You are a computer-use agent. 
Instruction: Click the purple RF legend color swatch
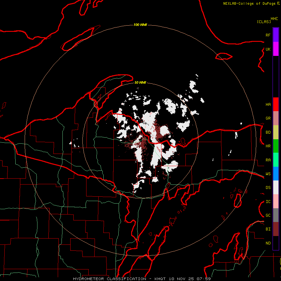pyautogui.click(x=276, y=35)
